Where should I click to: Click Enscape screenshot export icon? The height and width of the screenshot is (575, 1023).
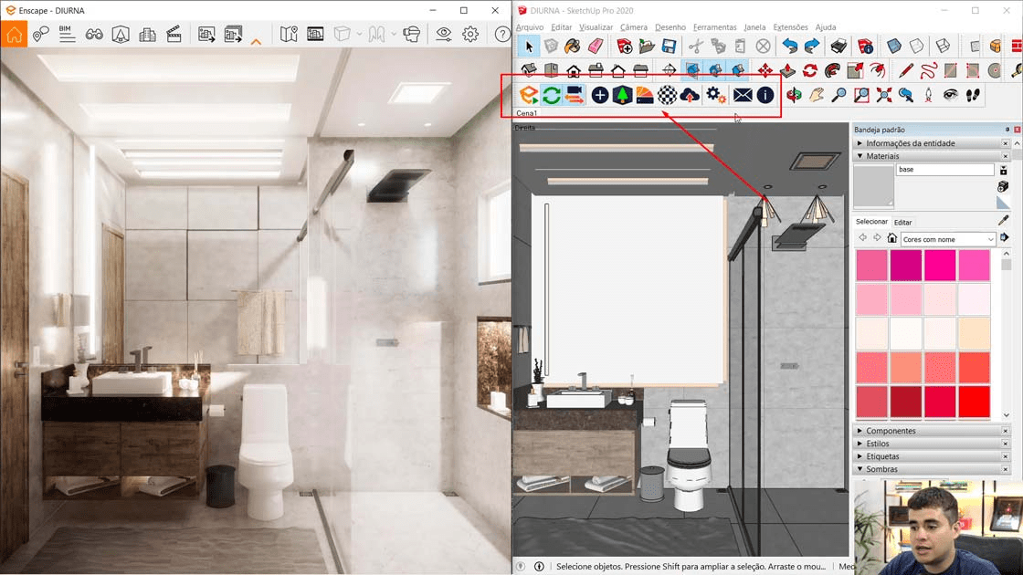(206, 34)
